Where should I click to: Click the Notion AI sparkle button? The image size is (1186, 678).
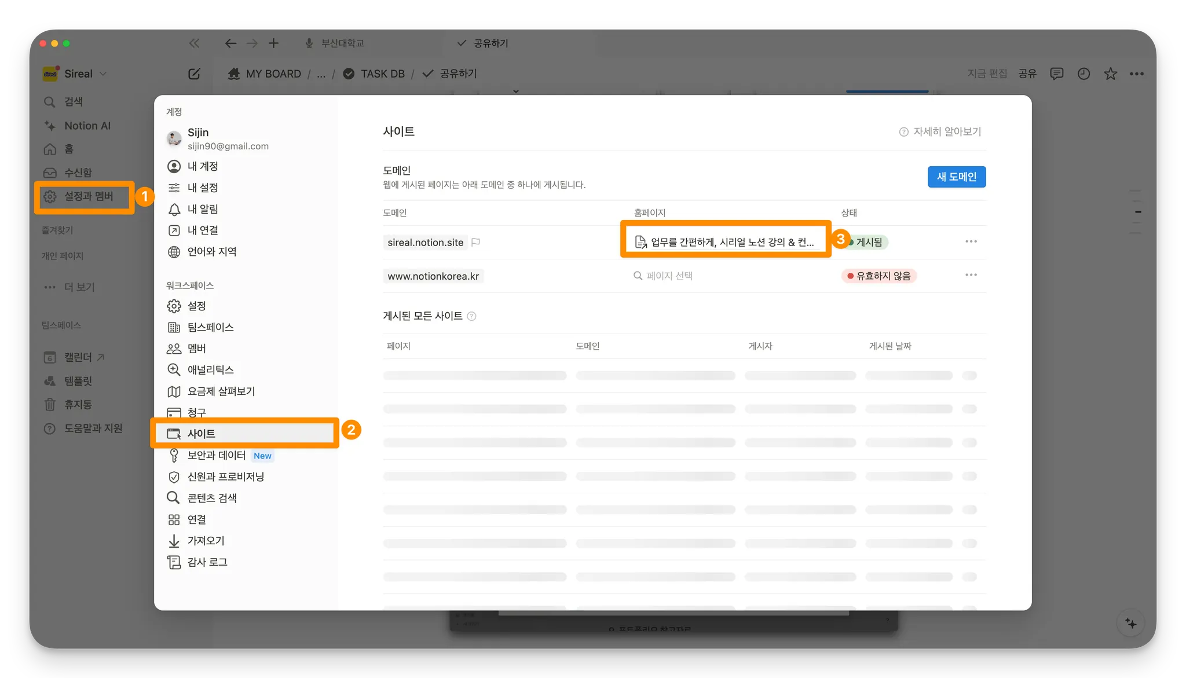click(1130, 623)
